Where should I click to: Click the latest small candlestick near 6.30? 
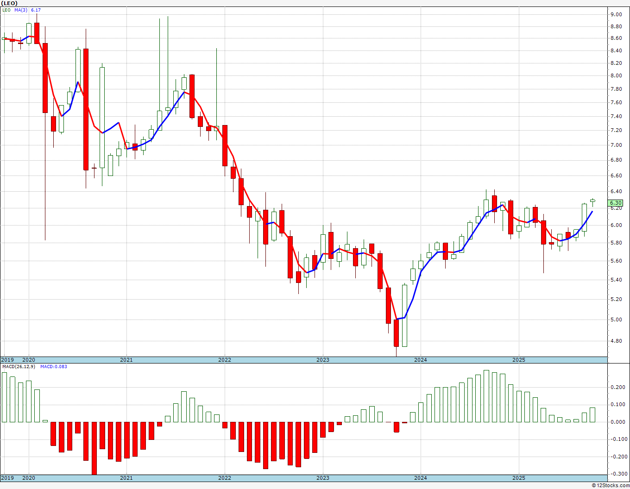click(x=592, y=201)
